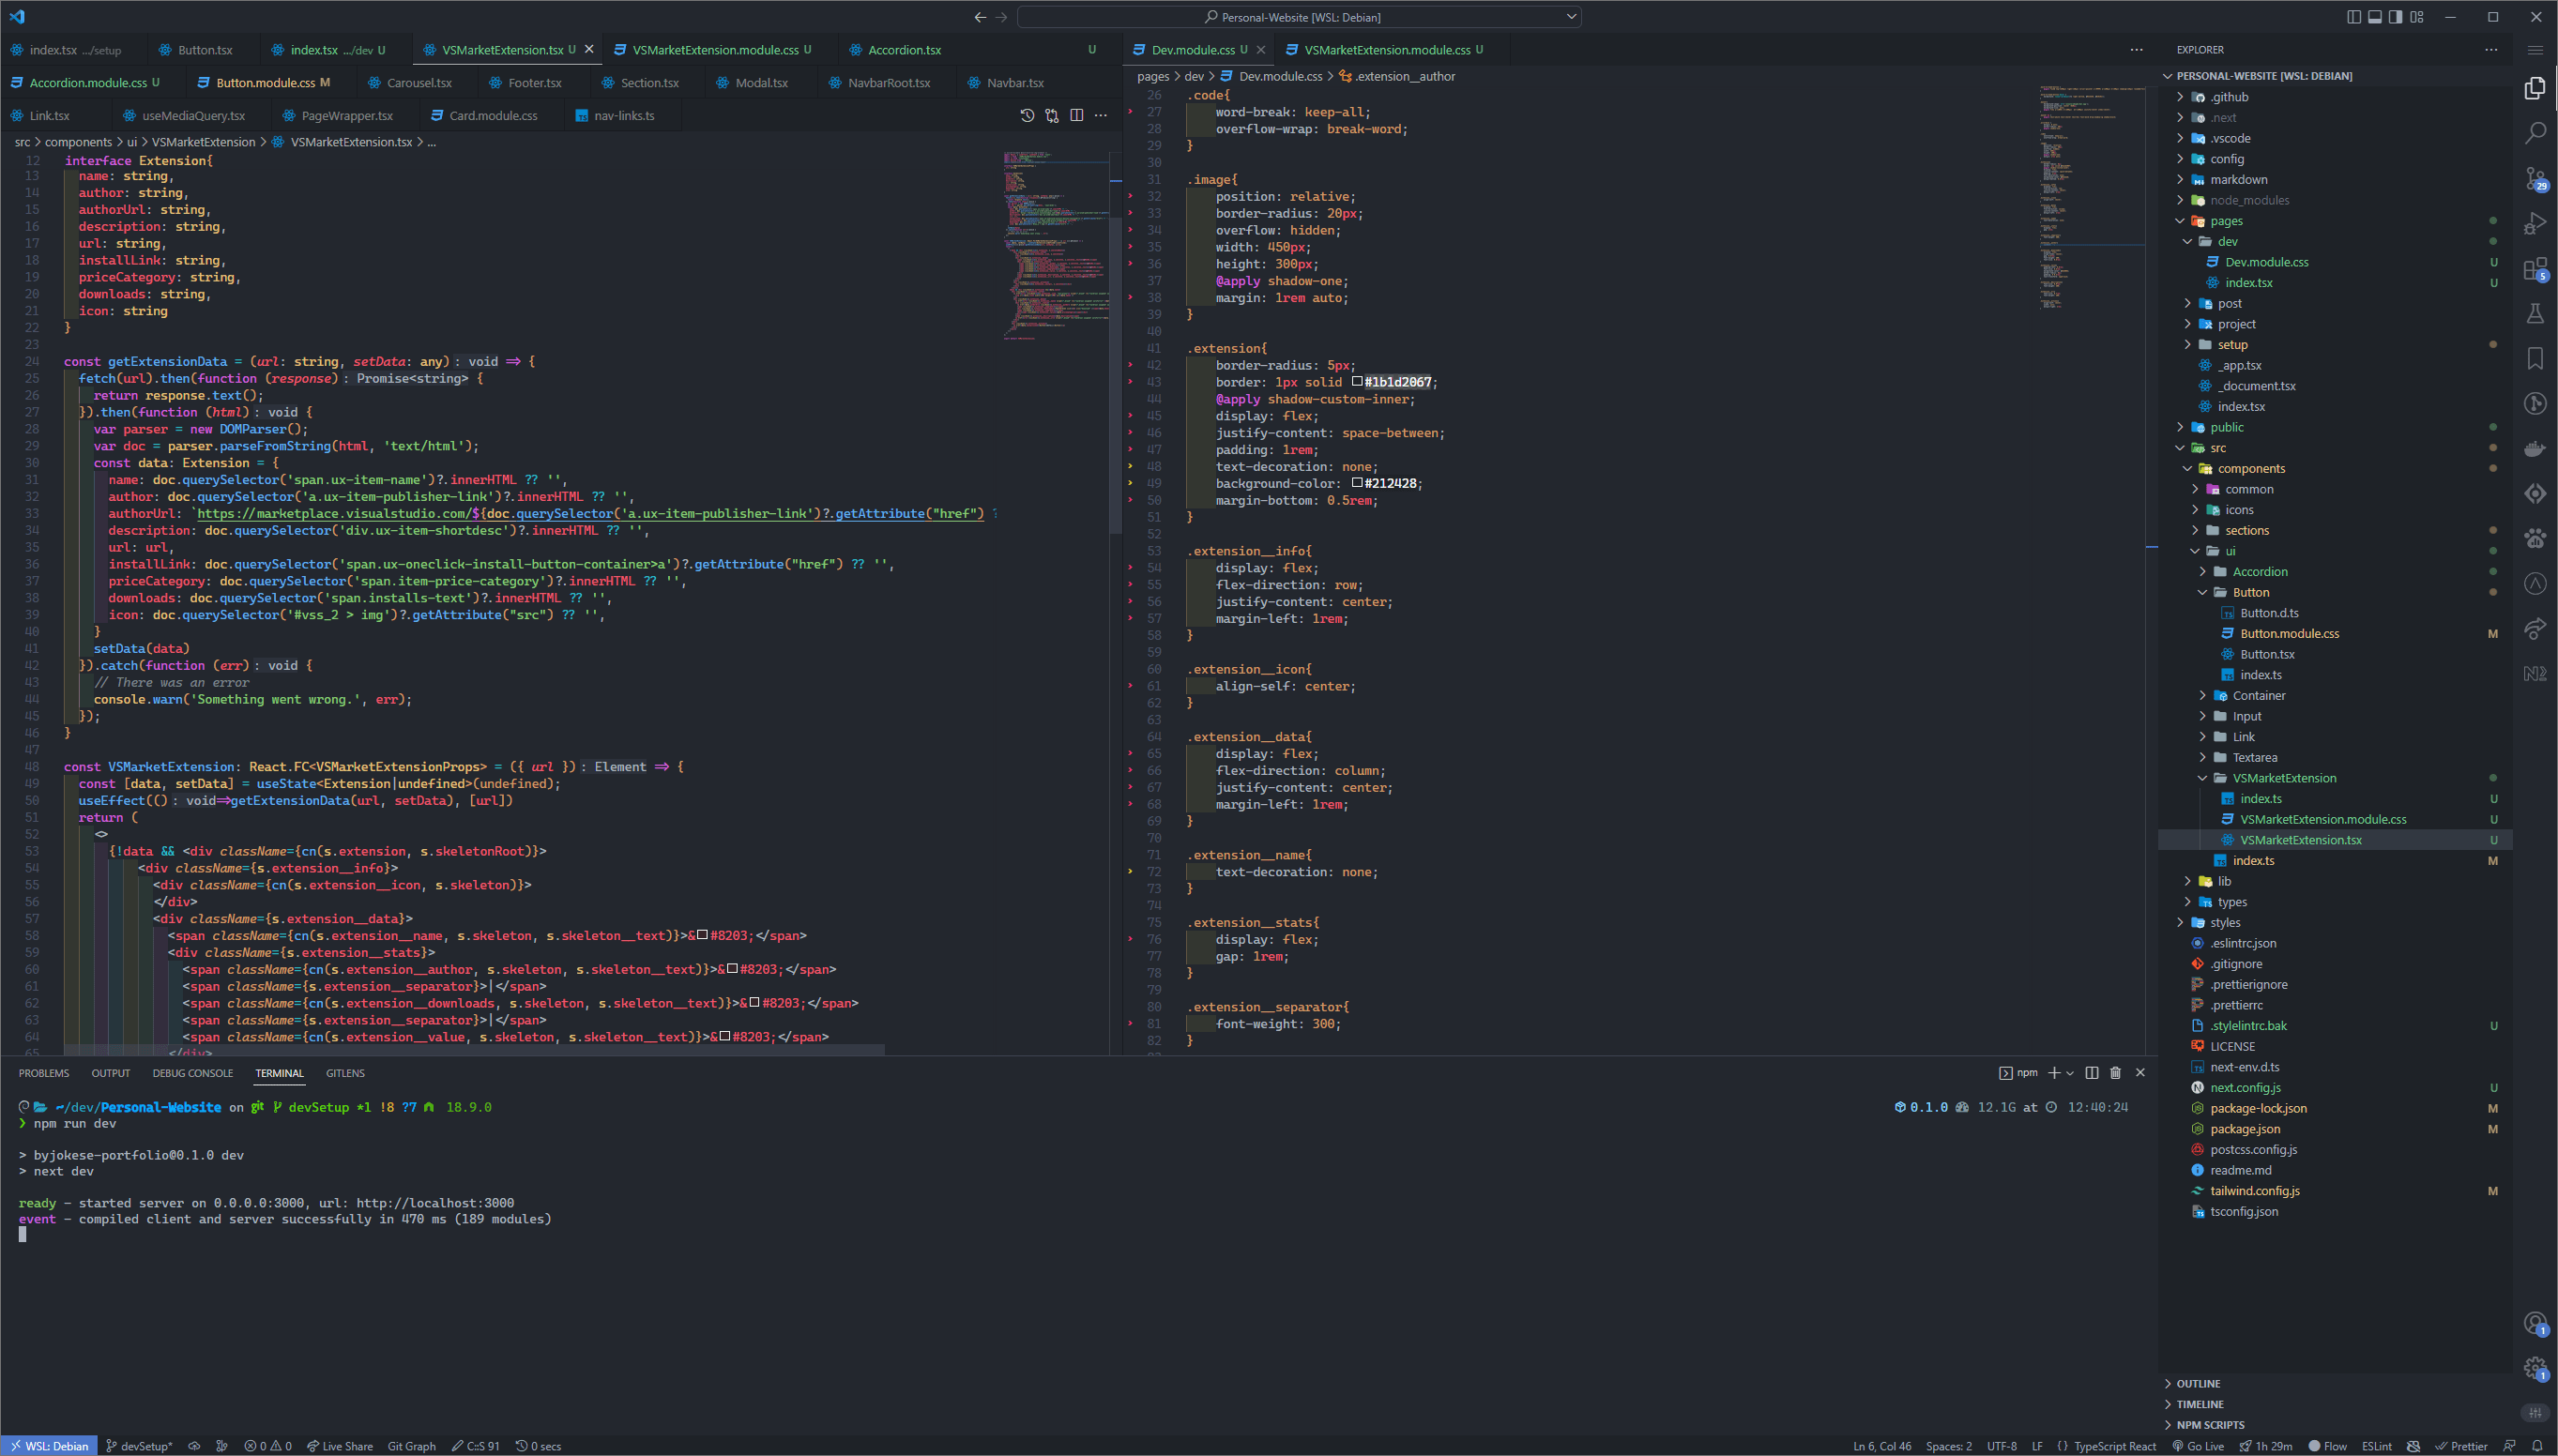Screen dimensions: 2558x1456
Task: Click the command center search field
Action: [x=1299, y=17]
